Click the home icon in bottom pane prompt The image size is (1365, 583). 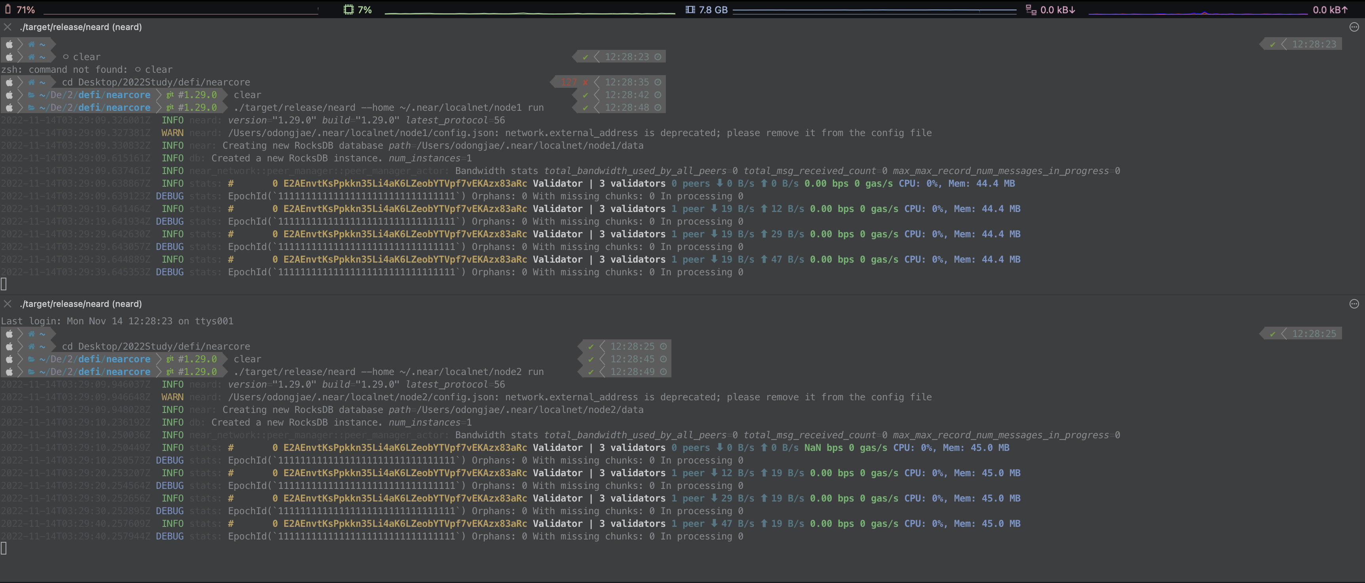[31, 334]
